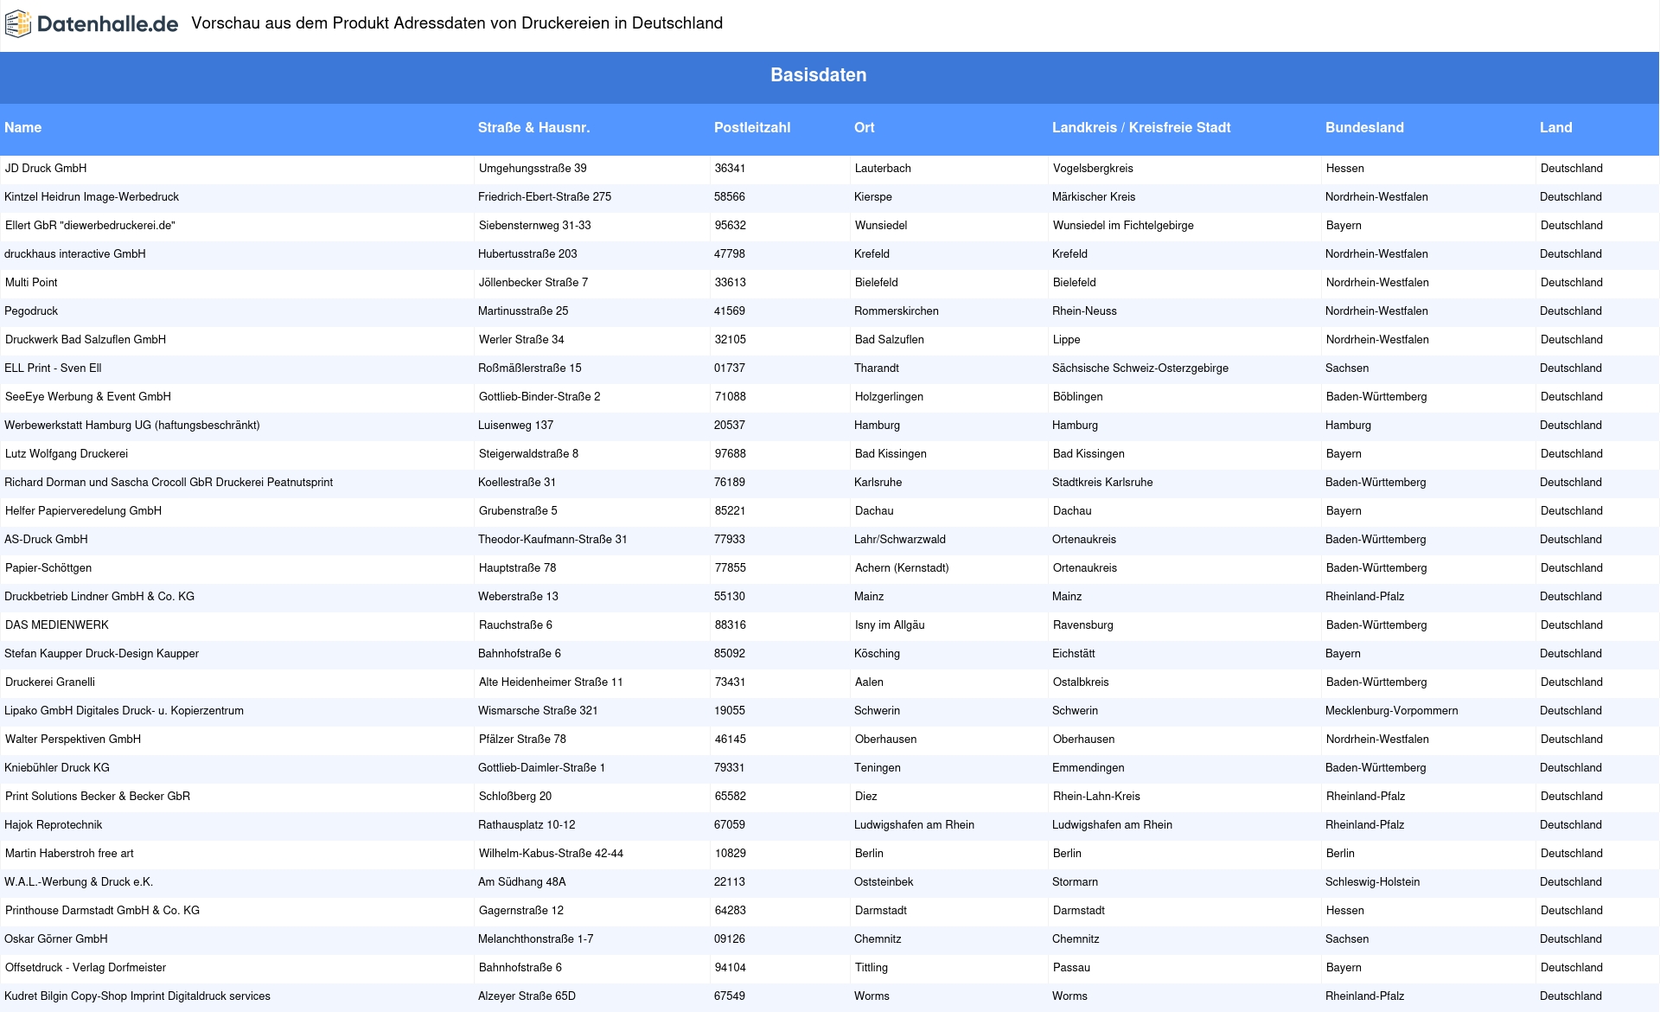Click the Bundesland column header
1660x1012 pixels.
(1364, 127)
